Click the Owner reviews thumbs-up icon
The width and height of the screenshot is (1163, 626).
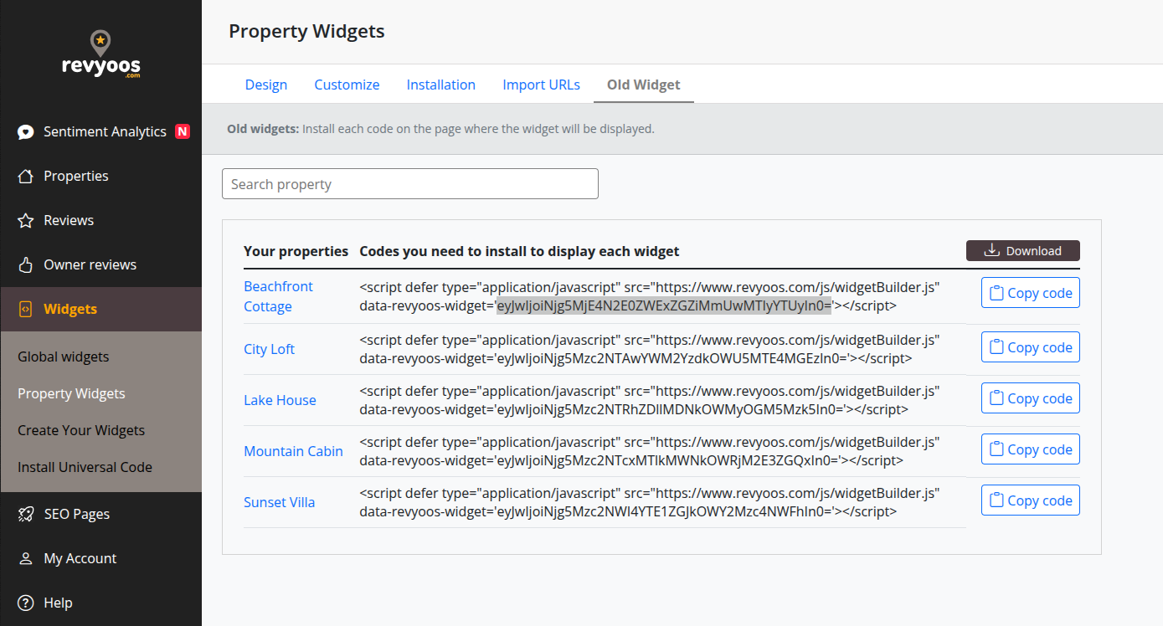(x=26, y=264)
